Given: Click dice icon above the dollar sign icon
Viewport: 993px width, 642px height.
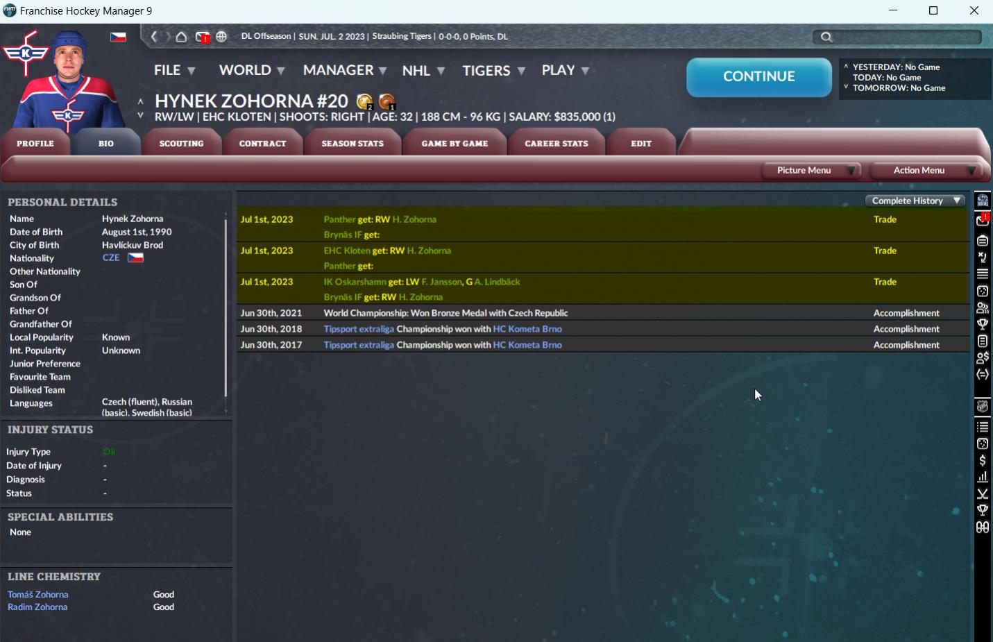Looking at the screenshot, I should [x=983, y=444].
